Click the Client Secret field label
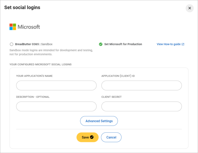 112,97
